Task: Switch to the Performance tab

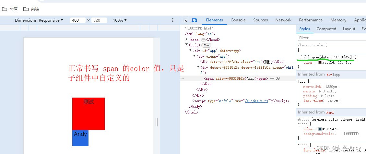Action: click(311, 20)
